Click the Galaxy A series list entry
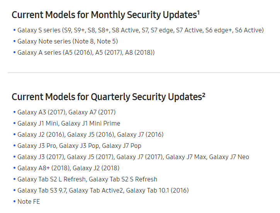This screenshot has width=280, height=213. [86, 52]
